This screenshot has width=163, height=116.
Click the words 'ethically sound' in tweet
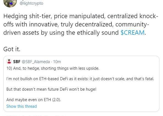click(98, 33)
